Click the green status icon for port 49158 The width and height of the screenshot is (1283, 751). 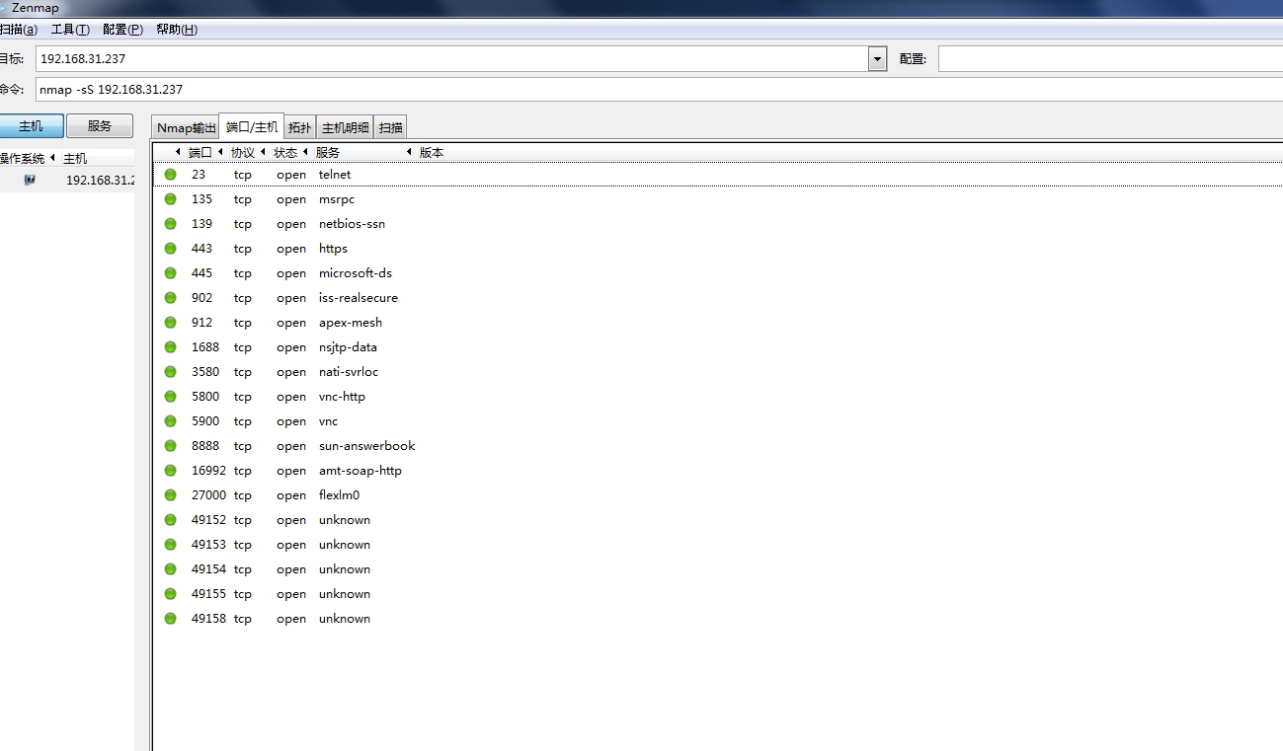coord(171,619)
